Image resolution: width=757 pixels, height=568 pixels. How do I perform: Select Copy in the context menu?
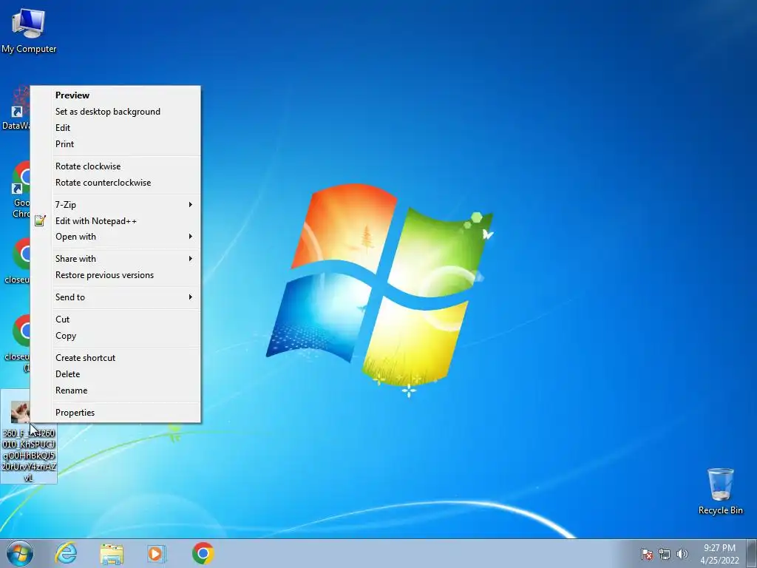(x=115, y=336)
